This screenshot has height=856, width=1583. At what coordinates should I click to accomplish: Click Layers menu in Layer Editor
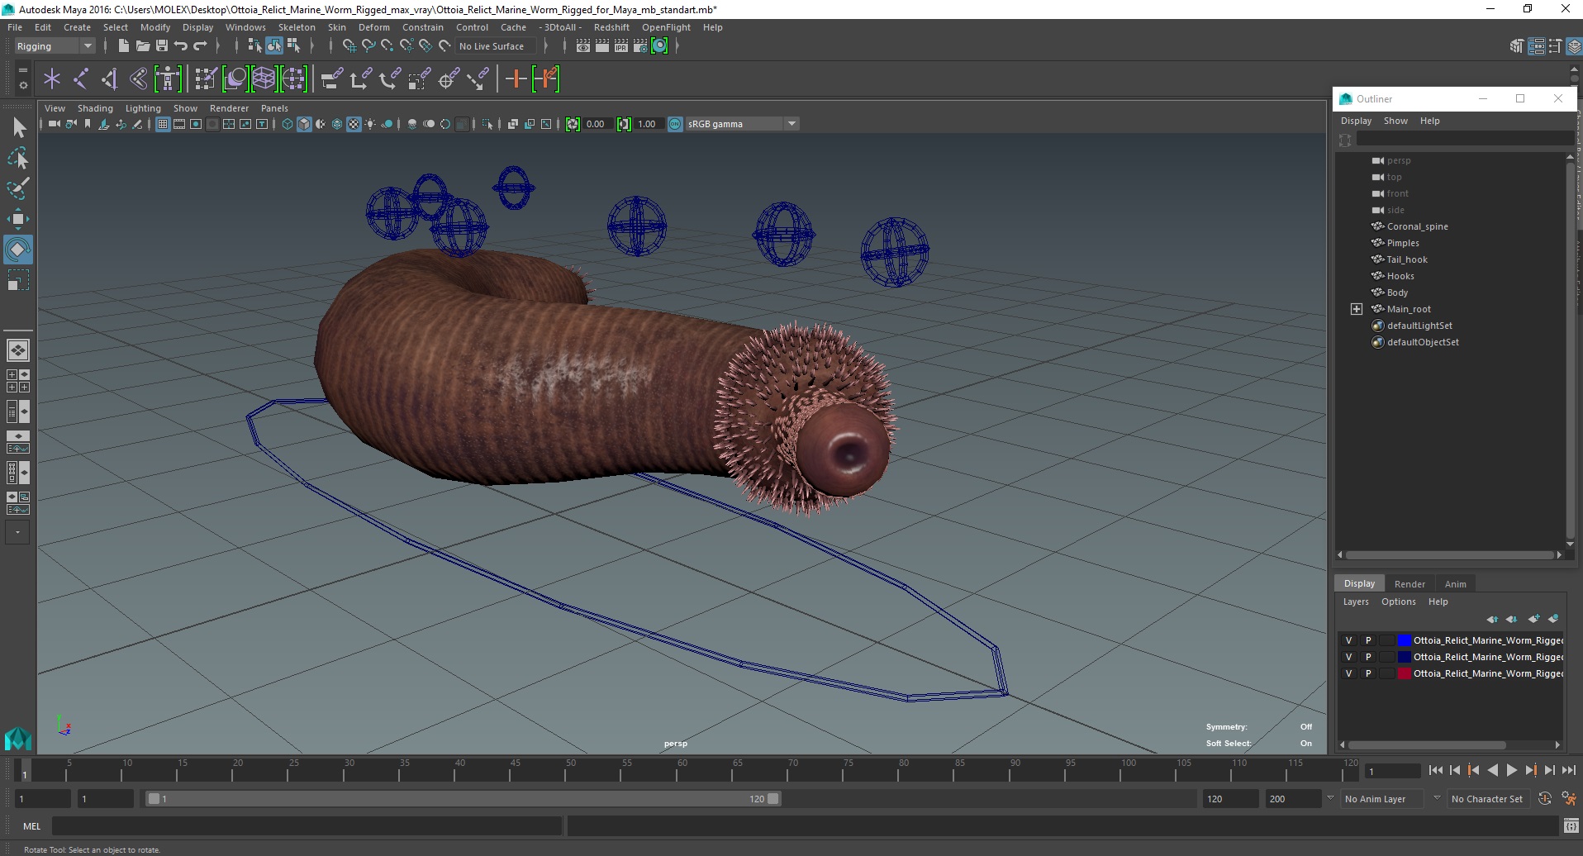pyautogui.click(x=1356, y=602)
